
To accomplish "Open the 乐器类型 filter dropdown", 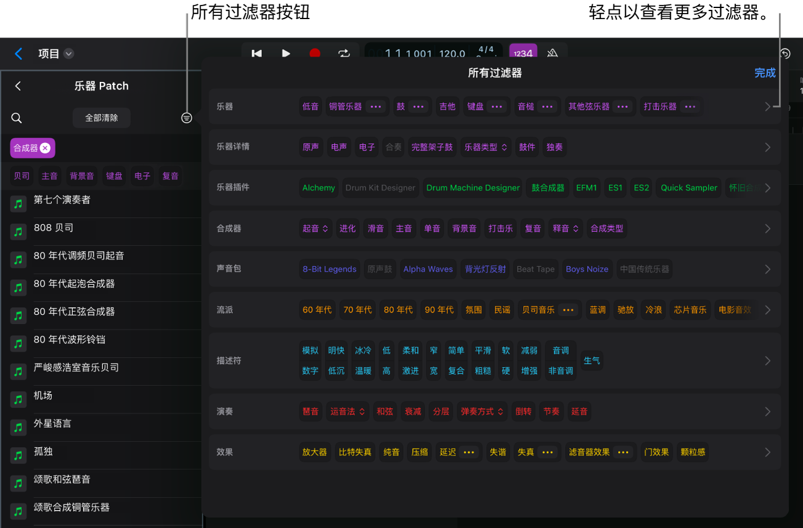I will point(486,147).
